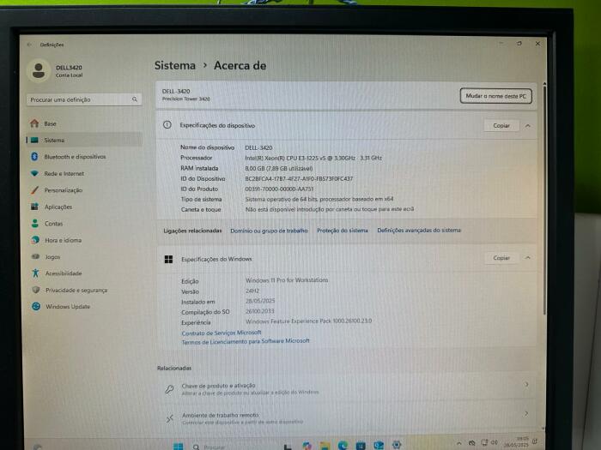The height and width of the screenshot is (450, 601).
Task: Open Bluetooth e dispositivos settings
Action: tap(84, 157)
